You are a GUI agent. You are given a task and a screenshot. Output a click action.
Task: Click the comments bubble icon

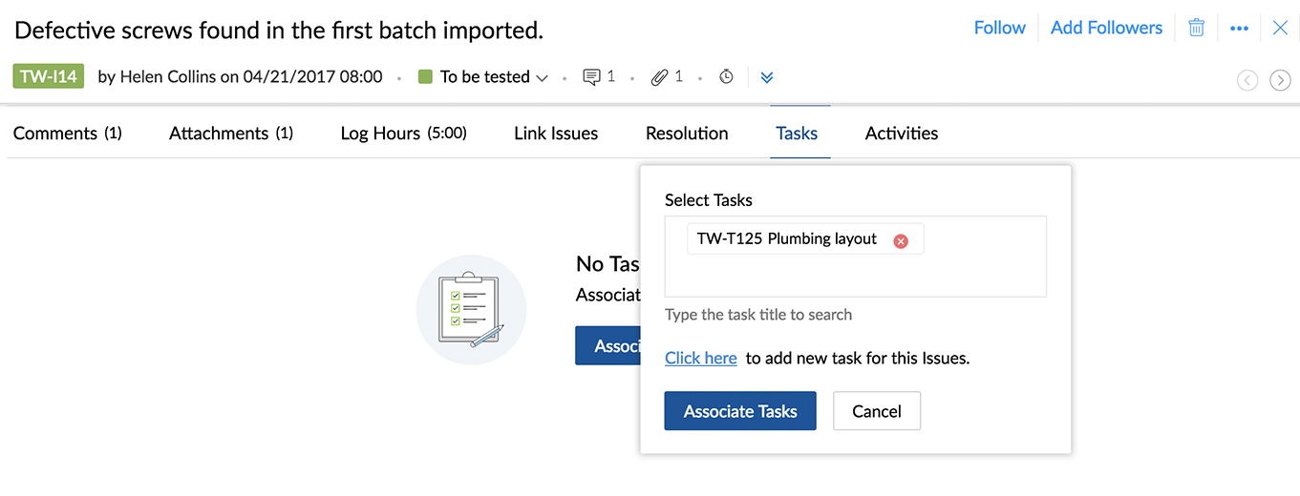point(592,77)
